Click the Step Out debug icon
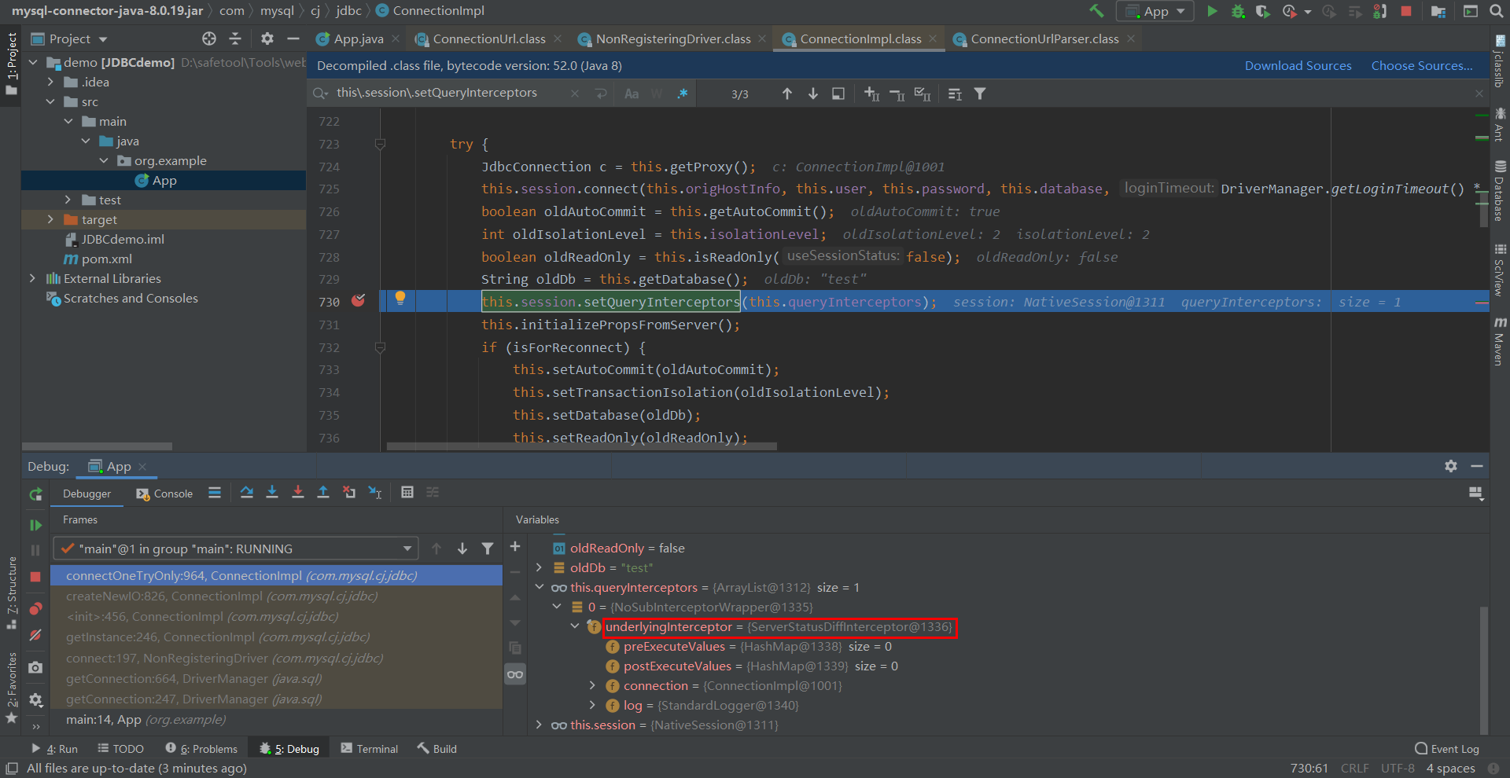Screen dimensions: 1510x778 323,492
